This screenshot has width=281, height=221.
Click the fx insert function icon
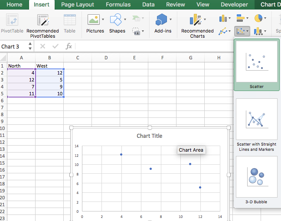69,46
